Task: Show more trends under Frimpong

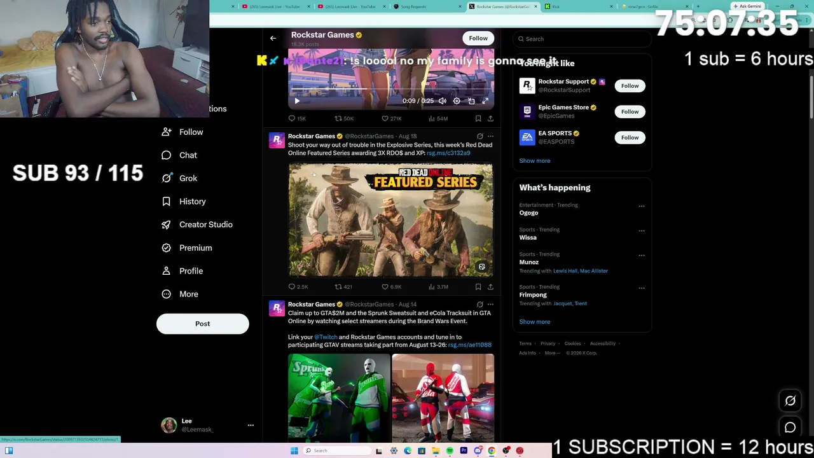Action: (535, 322)
